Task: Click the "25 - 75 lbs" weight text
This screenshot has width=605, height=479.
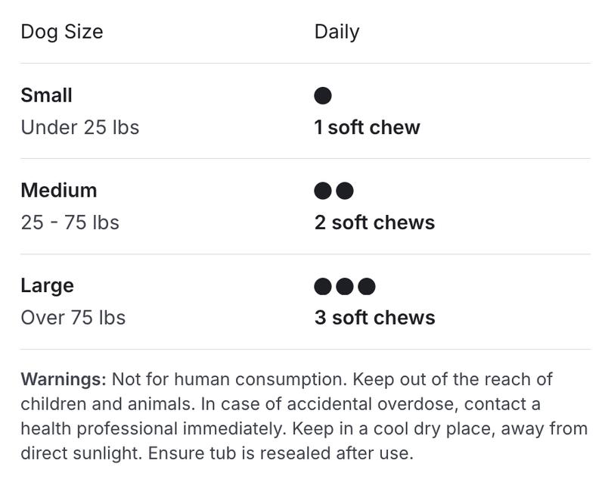Action: point(70,222)
